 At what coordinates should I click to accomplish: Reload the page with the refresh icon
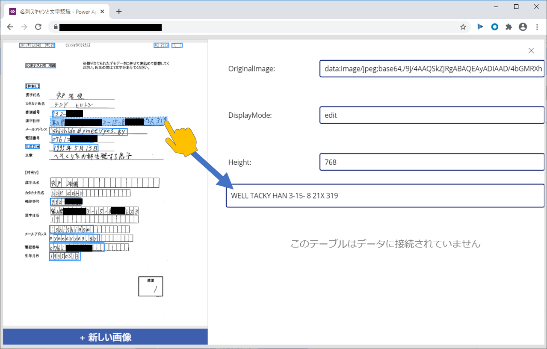pyautogui.click(x=38, y=27)
